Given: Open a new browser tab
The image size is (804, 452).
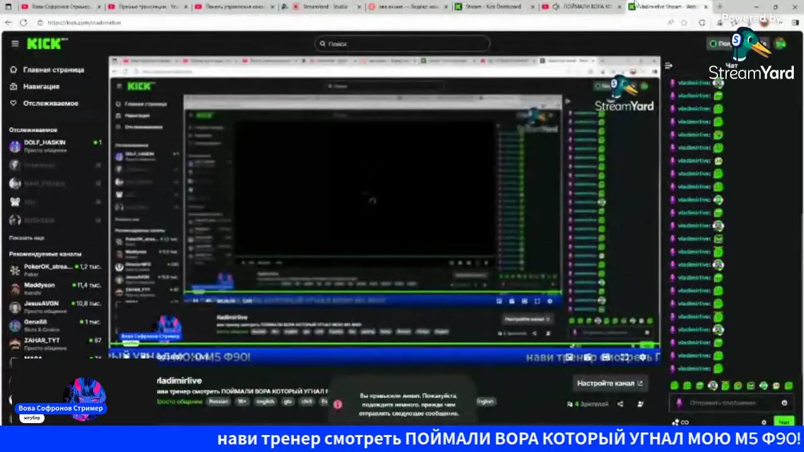Looking at the screenshot, I should [x=720, y=7].
